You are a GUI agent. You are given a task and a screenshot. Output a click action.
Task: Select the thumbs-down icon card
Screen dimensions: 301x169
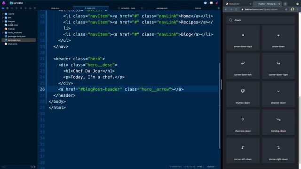(x=243, y=94)
